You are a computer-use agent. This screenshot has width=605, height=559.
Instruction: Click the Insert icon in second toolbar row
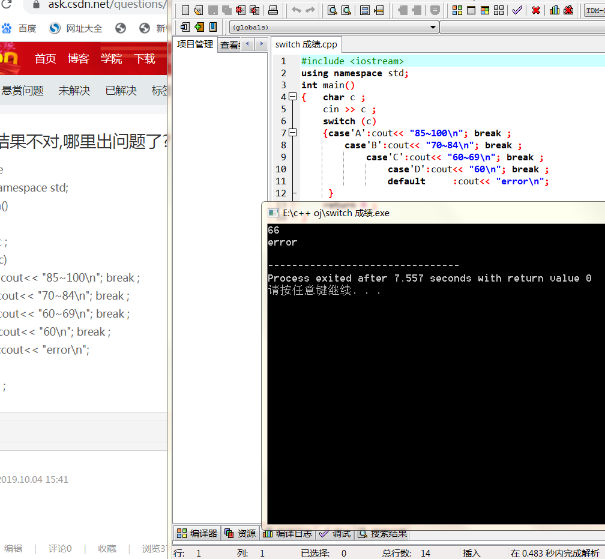(x=185, y=27)
